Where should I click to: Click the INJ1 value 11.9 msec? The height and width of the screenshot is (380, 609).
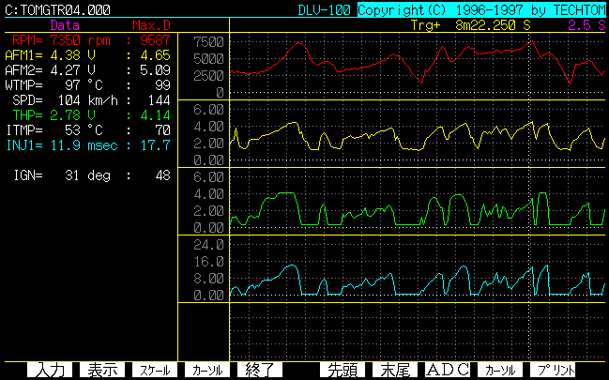pos(84,145)
